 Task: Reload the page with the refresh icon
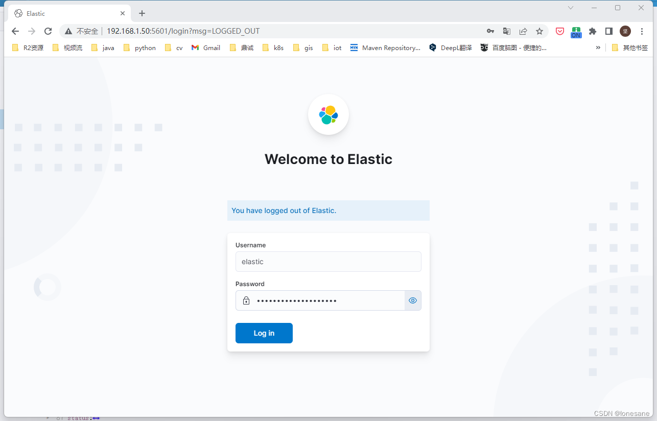coord(48,31)
